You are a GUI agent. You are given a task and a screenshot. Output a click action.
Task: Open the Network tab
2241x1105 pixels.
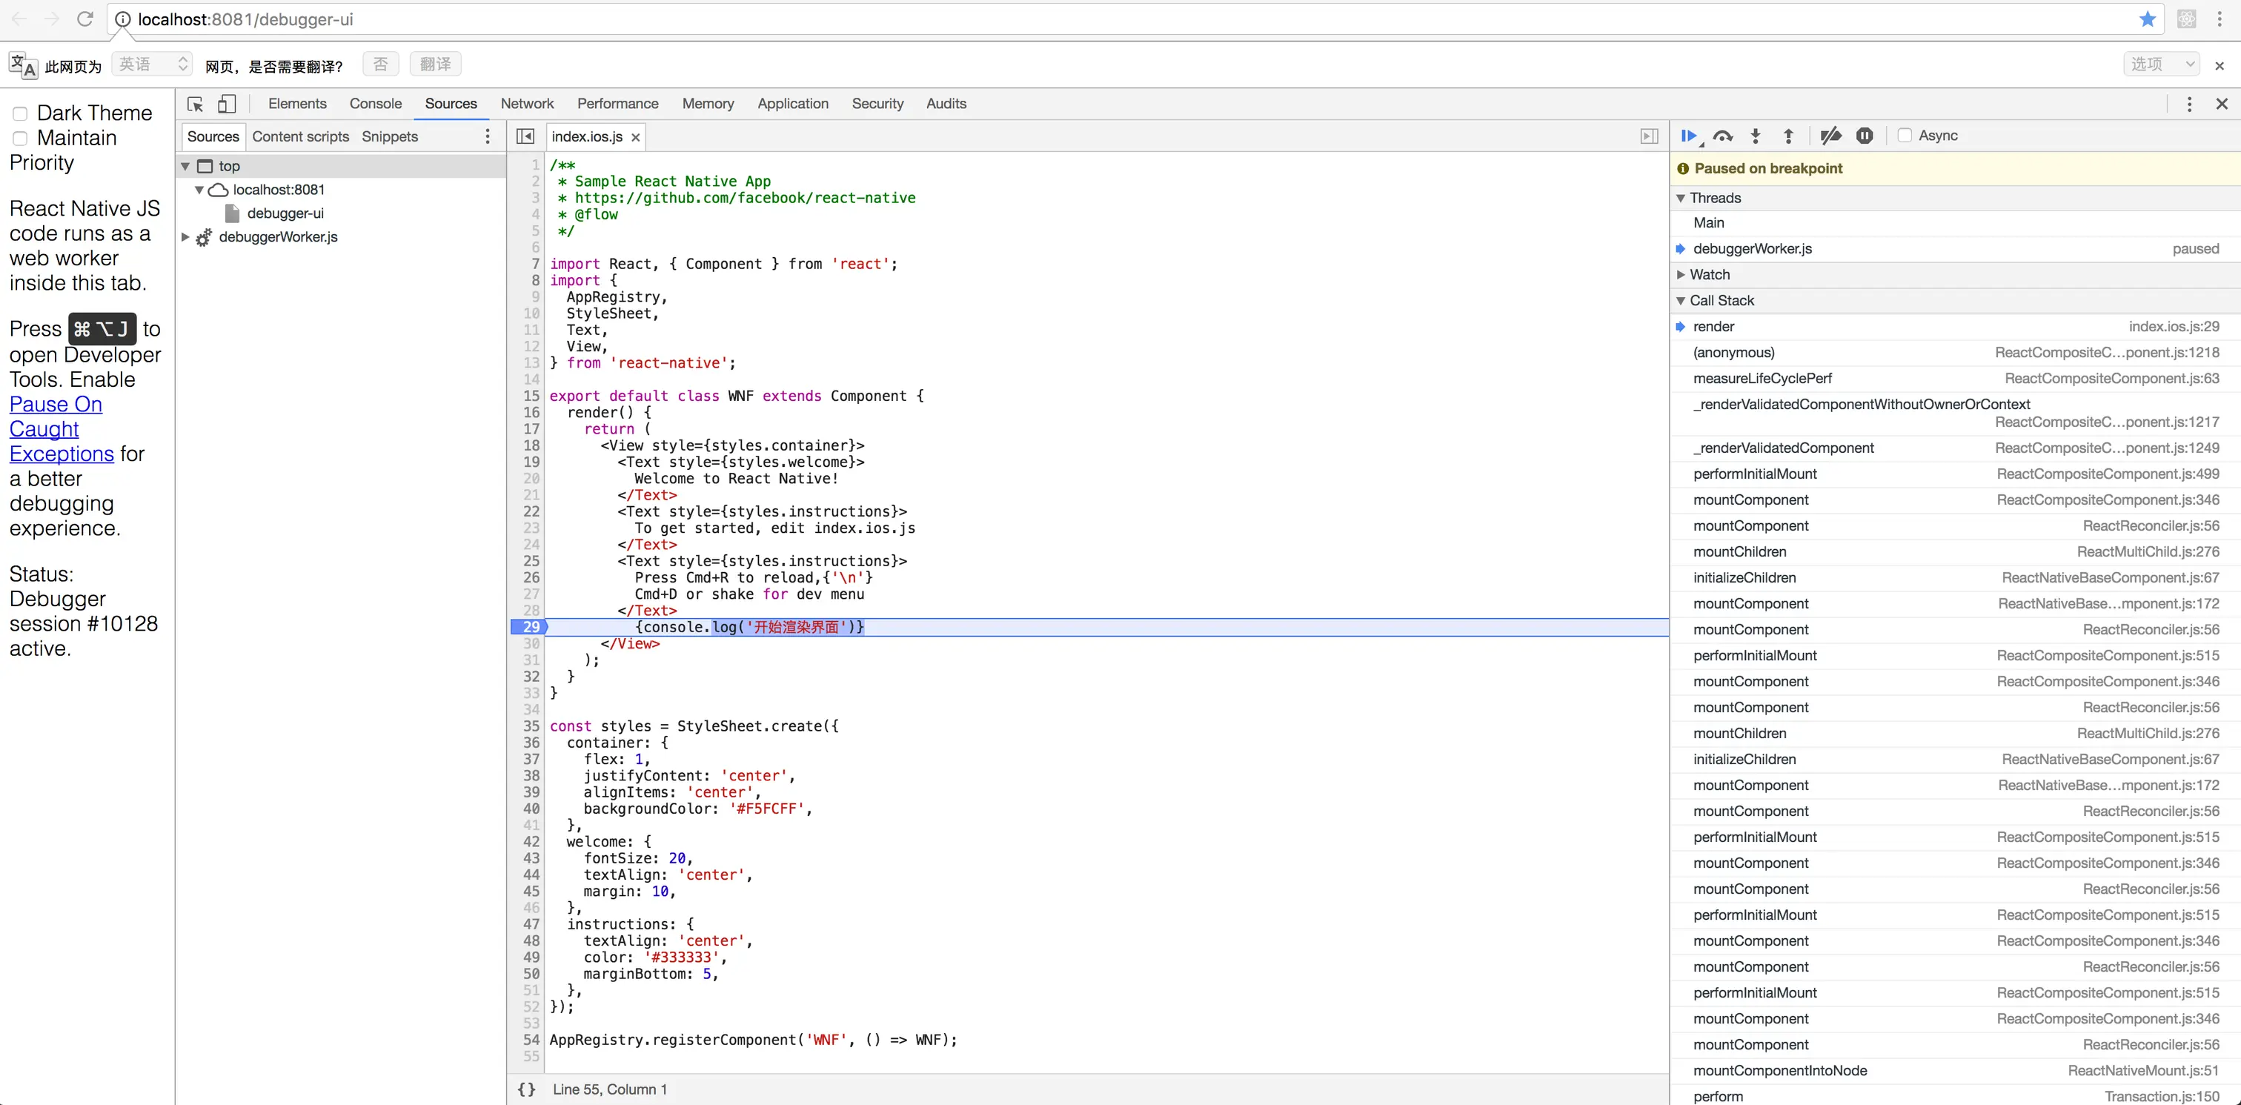526,104
